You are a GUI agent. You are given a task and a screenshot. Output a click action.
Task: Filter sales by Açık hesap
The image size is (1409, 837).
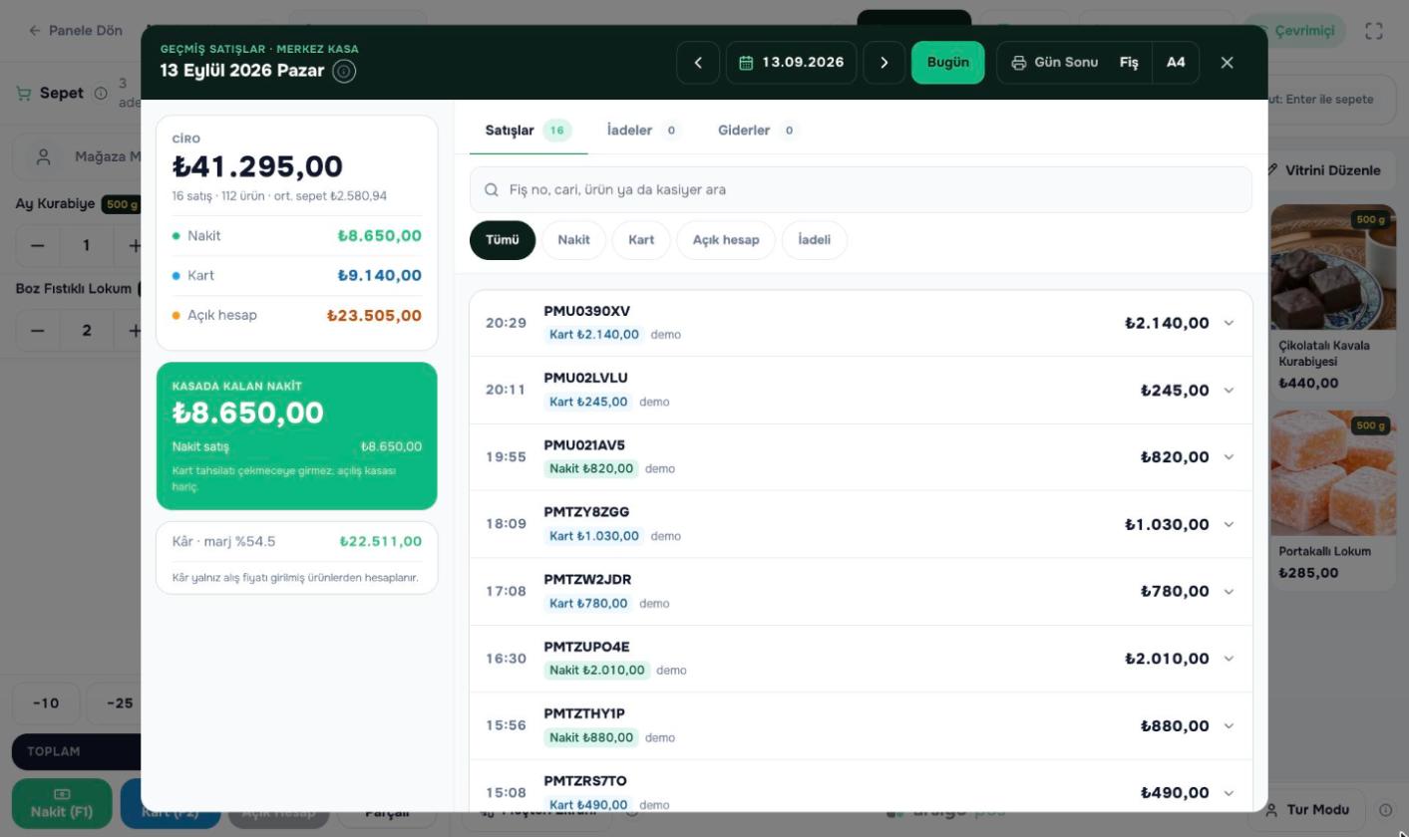(726, 240)
